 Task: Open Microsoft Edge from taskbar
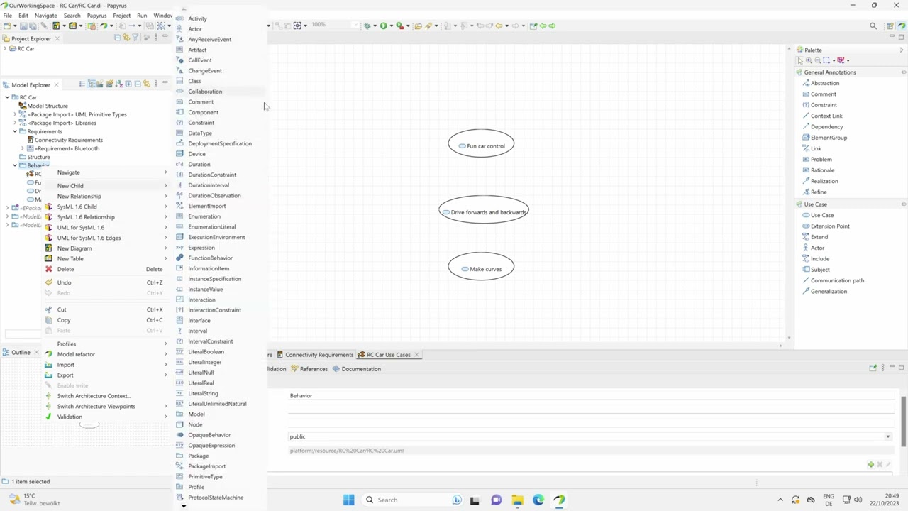point(538,500)
